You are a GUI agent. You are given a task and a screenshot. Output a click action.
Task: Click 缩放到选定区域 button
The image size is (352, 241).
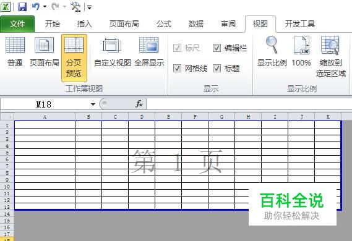click(330, 57)
